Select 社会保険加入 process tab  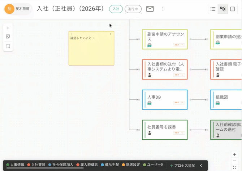(x=61, y=165)
